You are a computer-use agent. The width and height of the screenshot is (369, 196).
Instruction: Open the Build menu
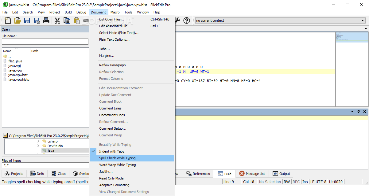[x=68, y=12]
